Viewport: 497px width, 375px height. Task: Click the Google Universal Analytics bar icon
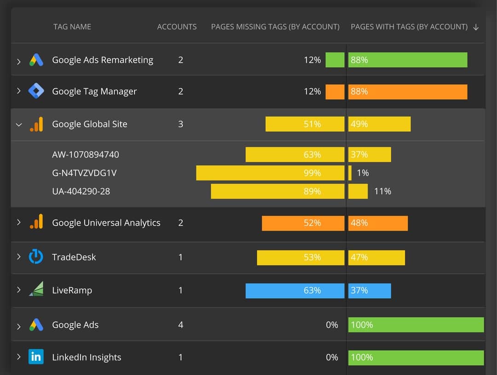[x=36, y=221]
